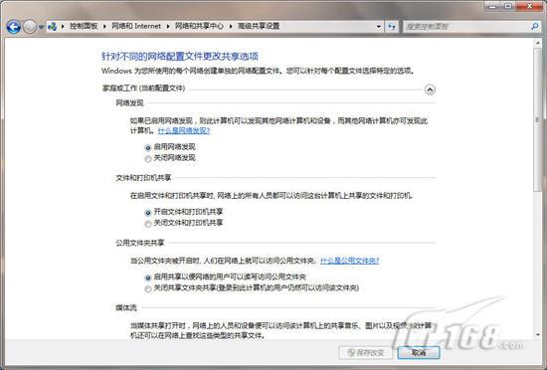The image size is (547, 370).
Task: Open the recent pages dropdown arrow
Action: click(41, 27)
